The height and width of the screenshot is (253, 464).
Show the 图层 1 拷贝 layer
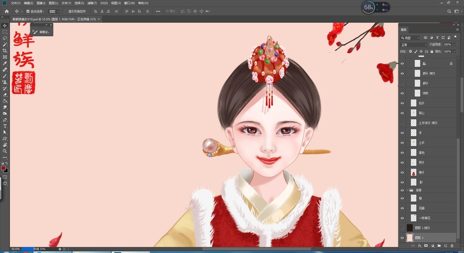tap(402, 228)
